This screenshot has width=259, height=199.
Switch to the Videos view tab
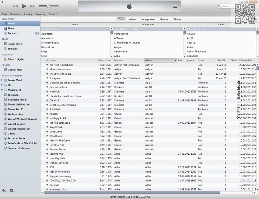[x=177, y=19]
